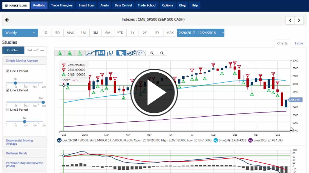Open the Weekly interval dropdown

click(x=20, y=33)
